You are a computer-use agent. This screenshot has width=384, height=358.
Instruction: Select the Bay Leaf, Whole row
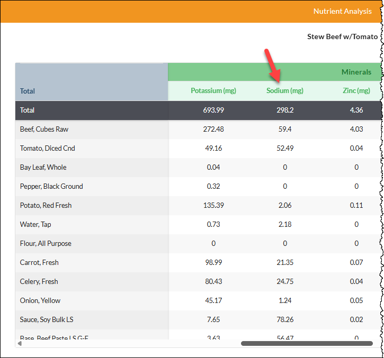point(199,168)
